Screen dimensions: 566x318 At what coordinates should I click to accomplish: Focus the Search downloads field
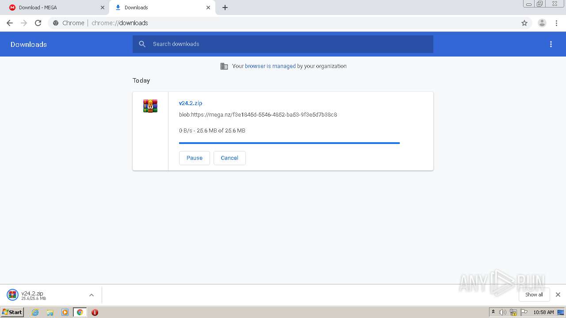283,44
